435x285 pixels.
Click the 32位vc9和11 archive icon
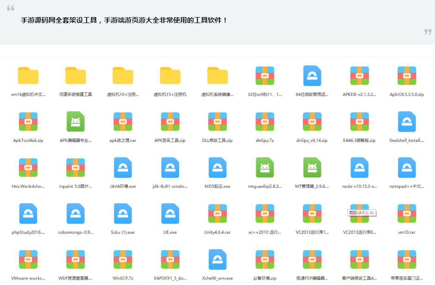tap(265, 75)
